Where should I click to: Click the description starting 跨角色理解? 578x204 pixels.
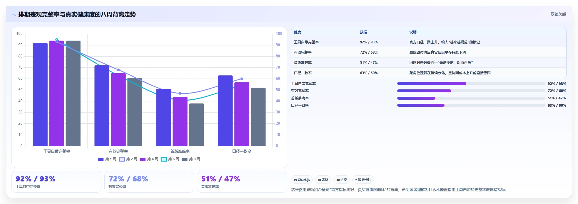coord(450,73)
